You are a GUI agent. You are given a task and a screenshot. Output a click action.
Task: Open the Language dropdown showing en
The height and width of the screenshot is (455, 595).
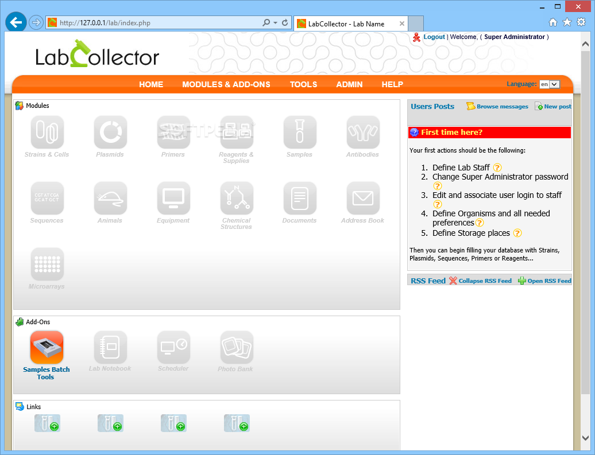(x=550, y=84)
